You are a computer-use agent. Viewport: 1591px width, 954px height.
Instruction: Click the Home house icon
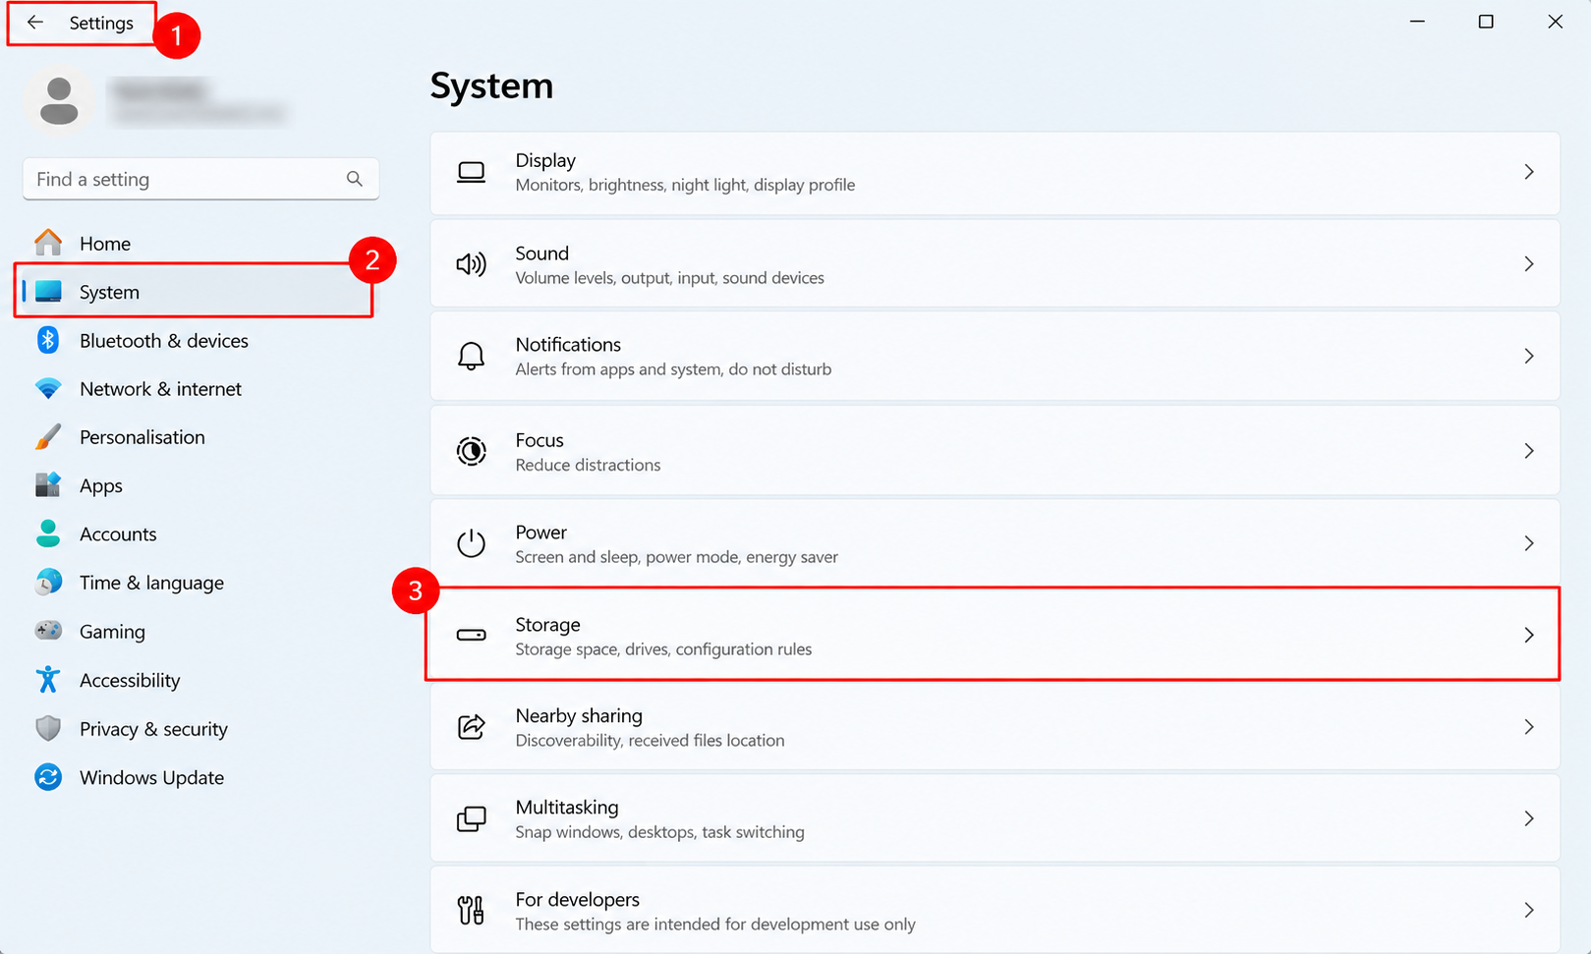pos(48,242)
